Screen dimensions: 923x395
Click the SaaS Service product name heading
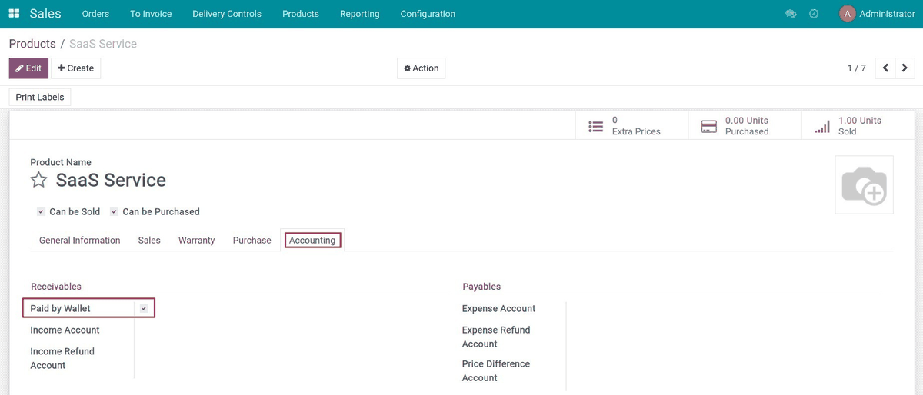(x=111, y=180)
